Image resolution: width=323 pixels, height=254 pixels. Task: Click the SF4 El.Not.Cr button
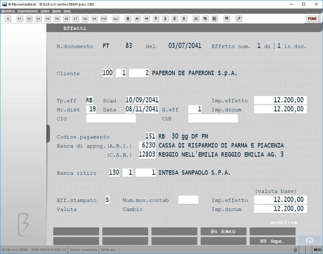(x=223, y=232)
